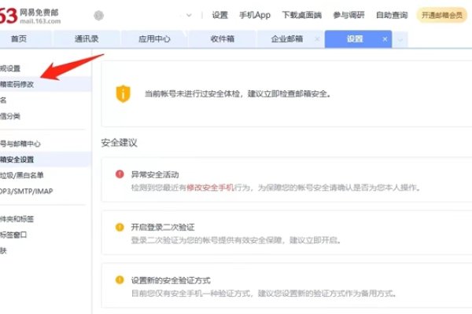This screenshot has height=314, width=472.
Task: Expand the tab list overflow chevron
Action: 400,39
